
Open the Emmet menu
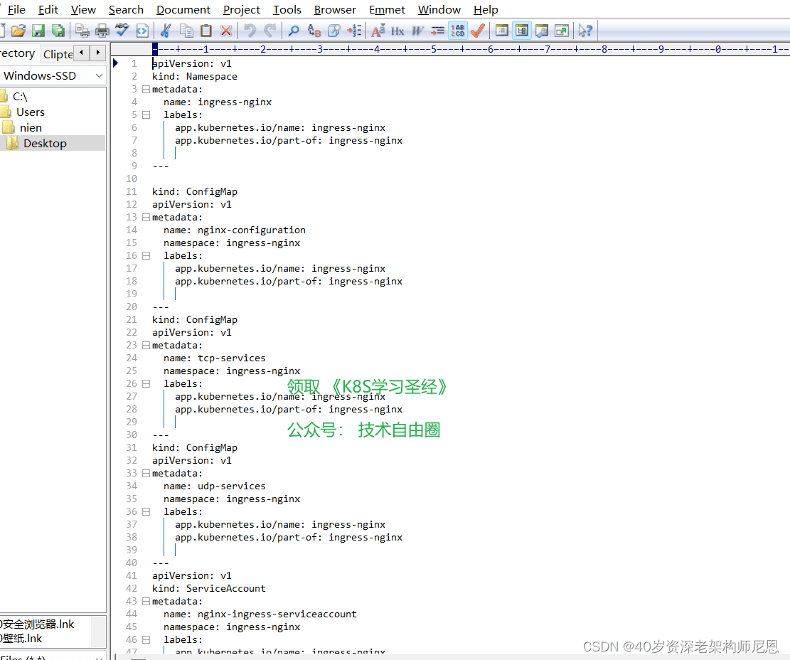click(x=387, y=9)
